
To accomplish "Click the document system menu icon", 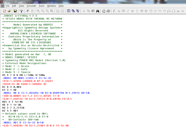I will [x=3, y=6].
